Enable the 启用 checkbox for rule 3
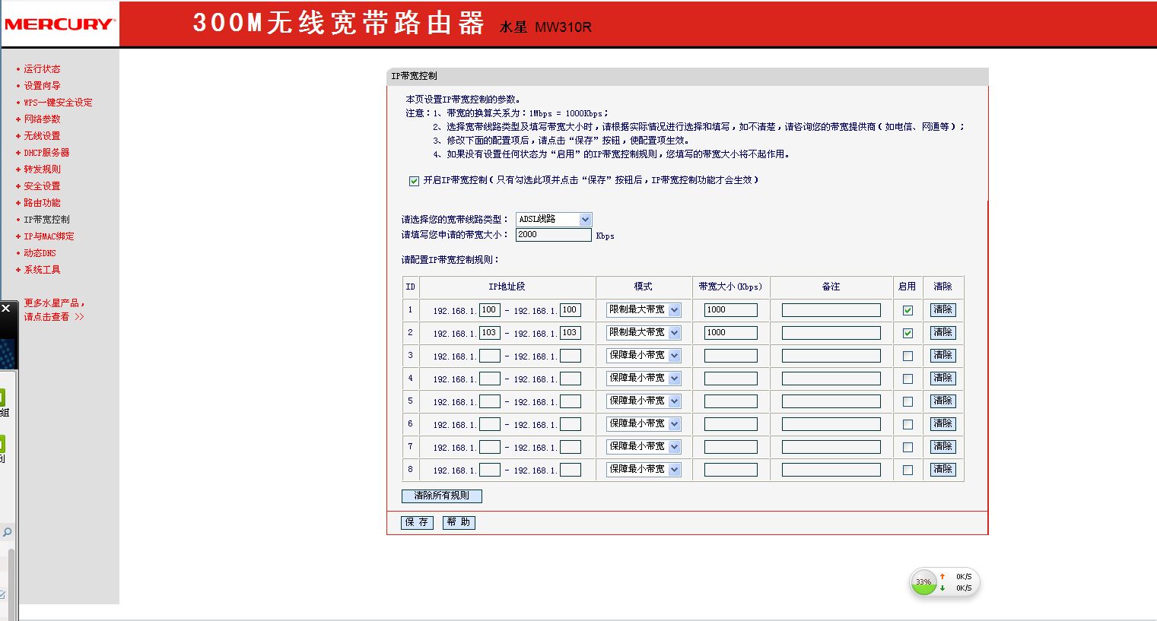 click(x=907, y=356)
